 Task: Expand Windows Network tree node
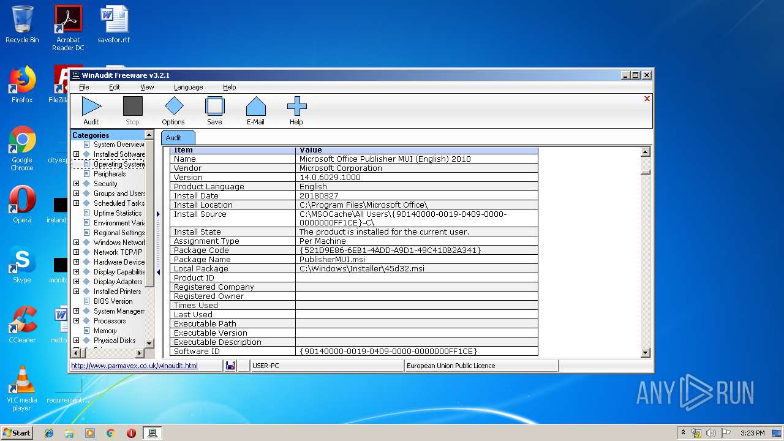[x=76, y=243]
